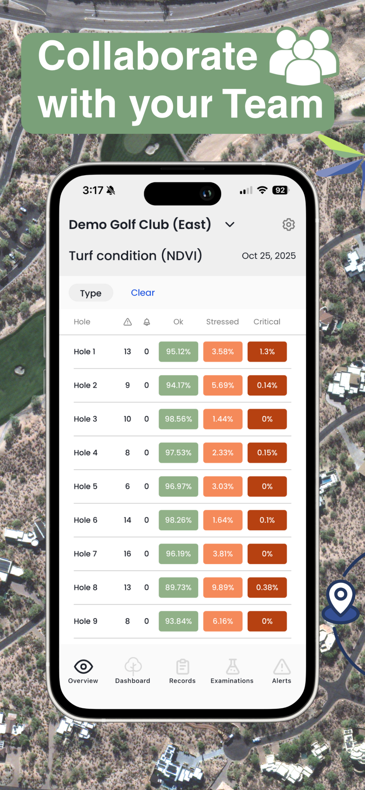
Task: Open settings gear icon
Action: 288,225
